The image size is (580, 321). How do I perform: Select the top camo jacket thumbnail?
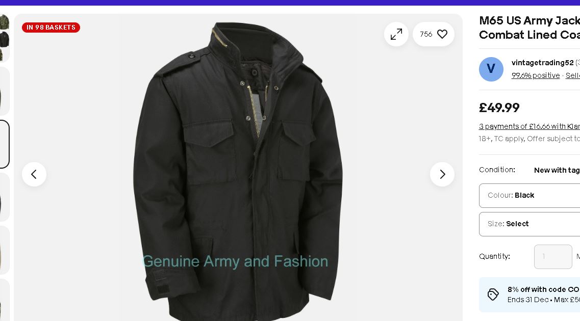coord(5,38)
